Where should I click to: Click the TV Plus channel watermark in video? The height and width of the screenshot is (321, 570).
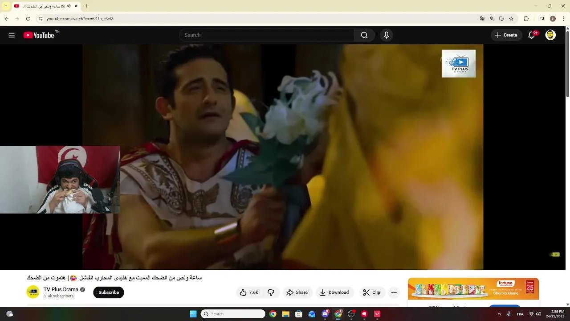(459, 64)
